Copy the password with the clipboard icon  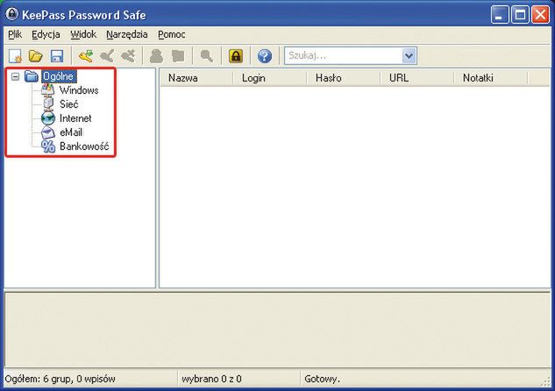click(178, 56)
